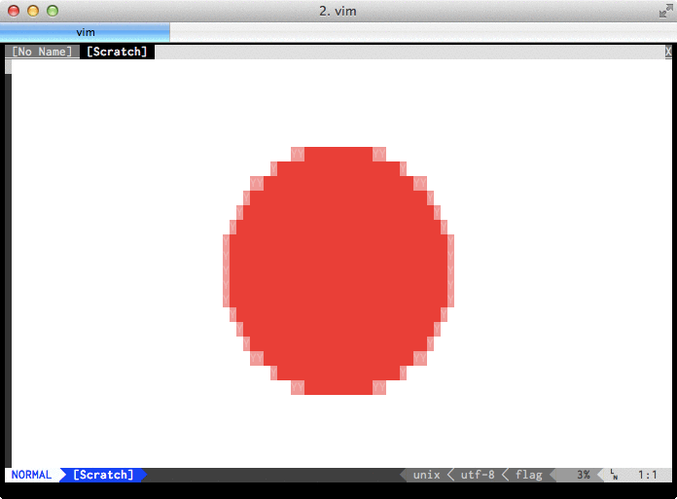Click the NORMAL mode indicator

pos(31,475)
